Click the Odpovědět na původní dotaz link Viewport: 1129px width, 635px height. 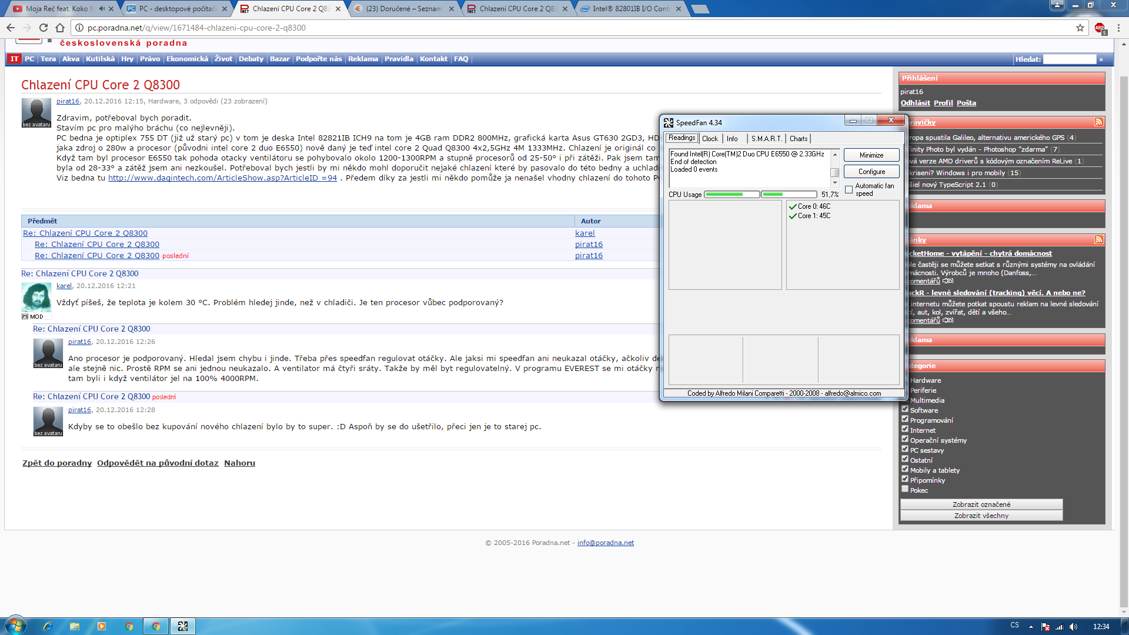pos(158,463)
